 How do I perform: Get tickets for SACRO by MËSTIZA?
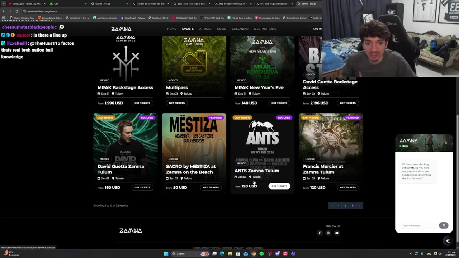pos(211,187)
